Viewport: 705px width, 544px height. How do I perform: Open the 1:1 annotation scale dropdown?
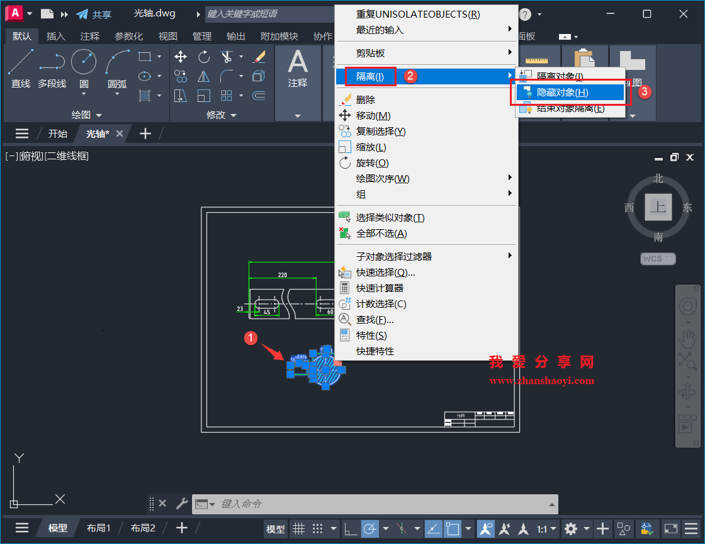pyautogui.click(x=548, y=529)
